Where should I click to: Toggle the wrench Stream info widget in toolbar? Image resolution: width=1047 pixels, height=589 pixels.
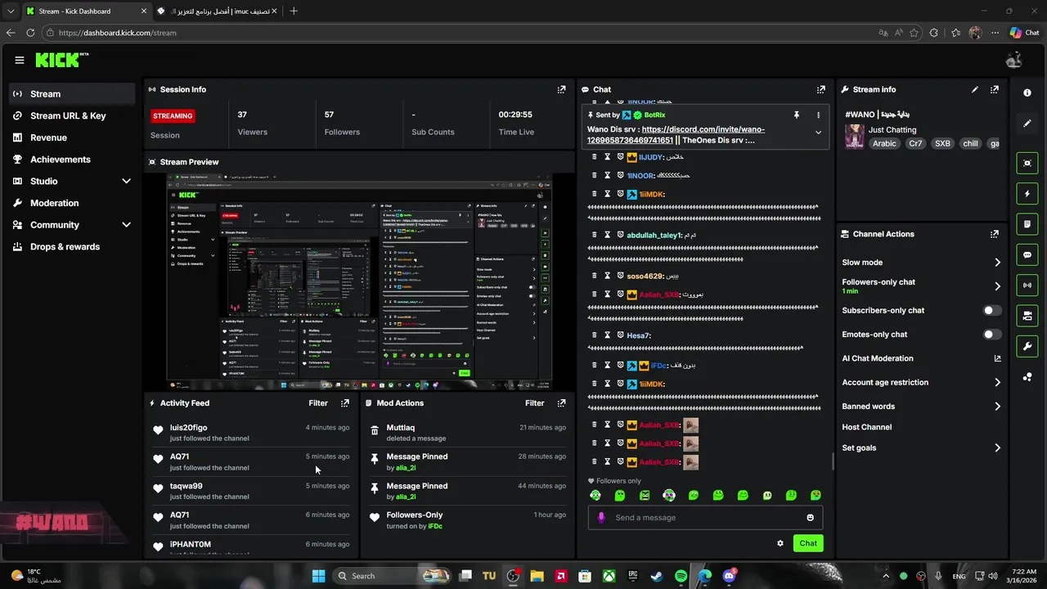click(x=1027, y=346)
